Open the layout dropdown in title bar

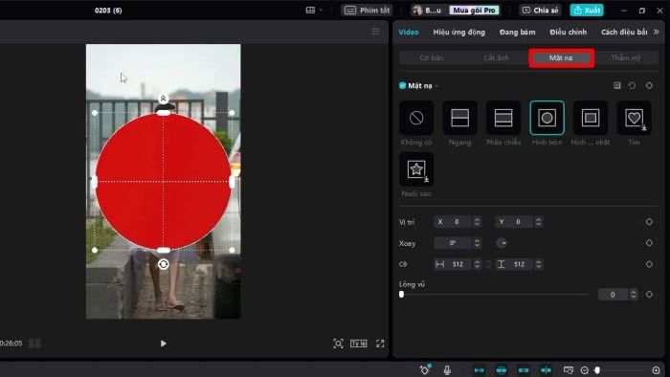pyautogui.click(x=314, y=10)
